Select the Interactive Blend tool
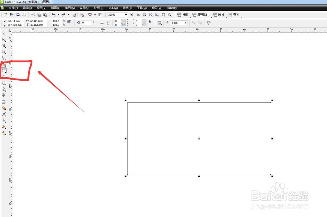This screenshot has width=327, height=217. (x=4, y=108)
